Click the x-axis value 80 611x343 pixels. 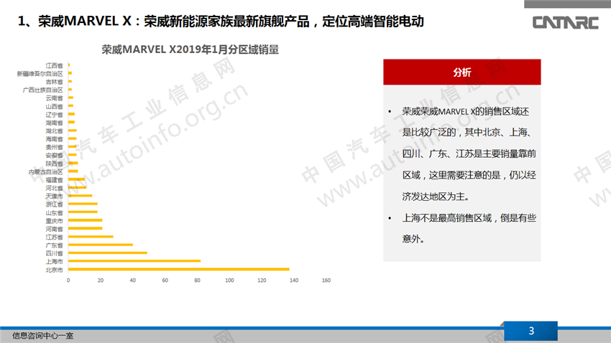pos(197,281)
